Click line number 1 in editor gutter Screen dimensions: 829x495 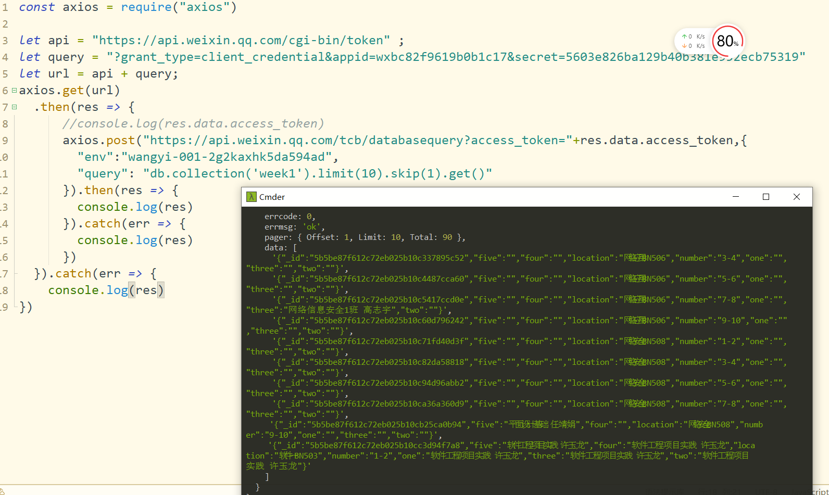click(5, 8)
